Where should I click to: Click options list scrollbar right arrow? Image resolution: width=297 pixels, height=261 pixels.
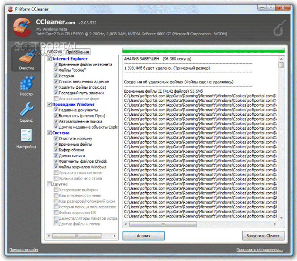click(114, 236)
